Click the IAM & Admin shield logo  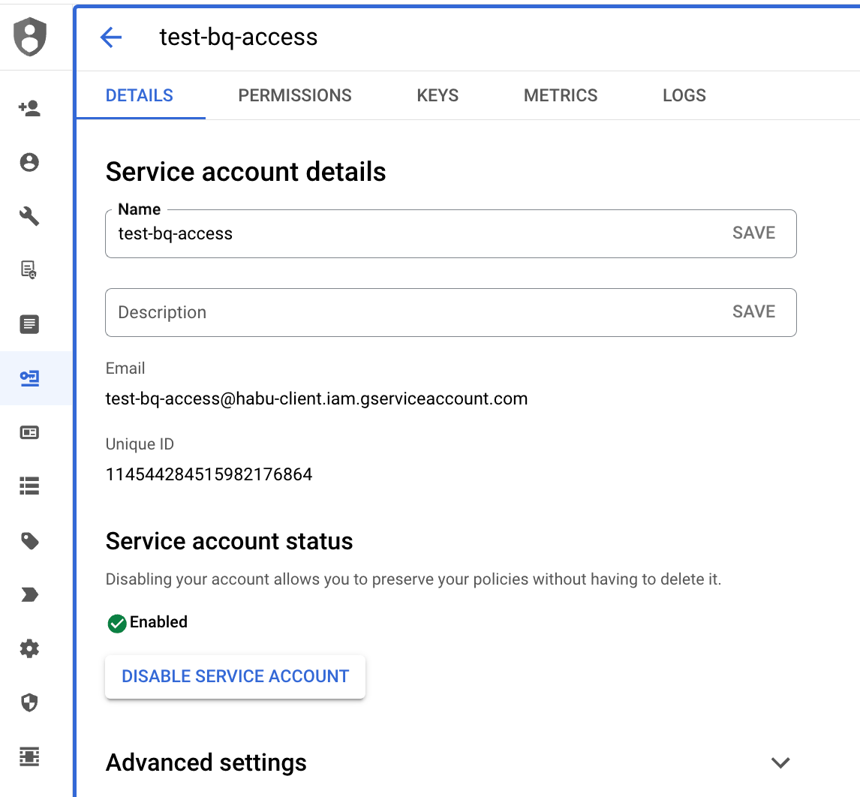click(30, 36)
